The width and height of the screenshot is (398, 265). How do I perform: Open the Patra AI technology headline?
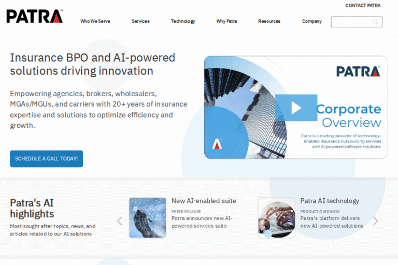tap(330, 201)
